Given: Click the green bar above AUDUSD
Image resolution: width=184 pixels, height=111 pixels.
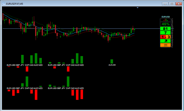Looking at the screenshot, I should (112, 61).
